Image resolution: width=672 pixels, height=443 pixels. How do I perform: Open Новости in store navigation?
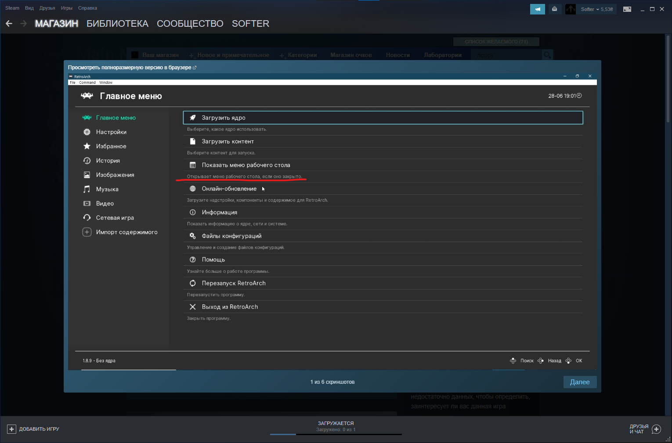coord(398,55)
